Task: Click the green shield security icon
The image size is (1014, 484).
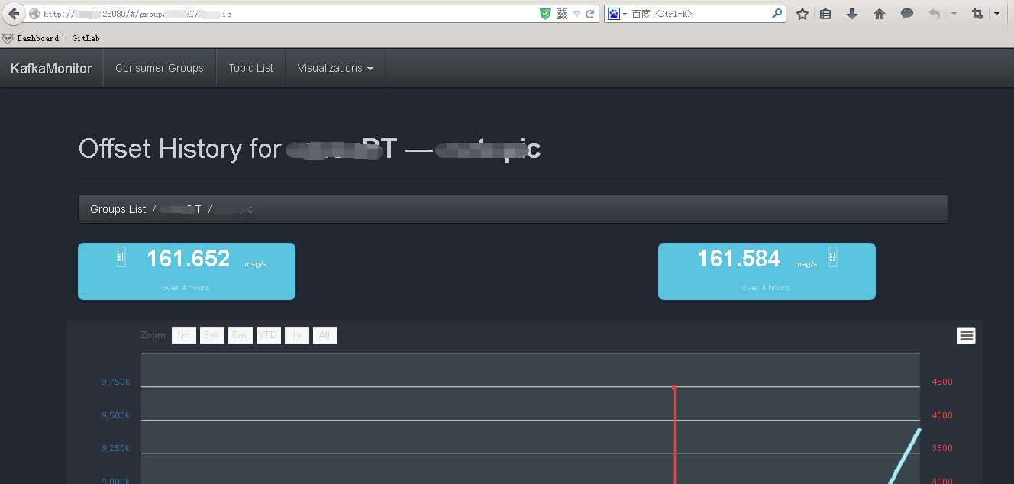Action: [x=545, y=14]
